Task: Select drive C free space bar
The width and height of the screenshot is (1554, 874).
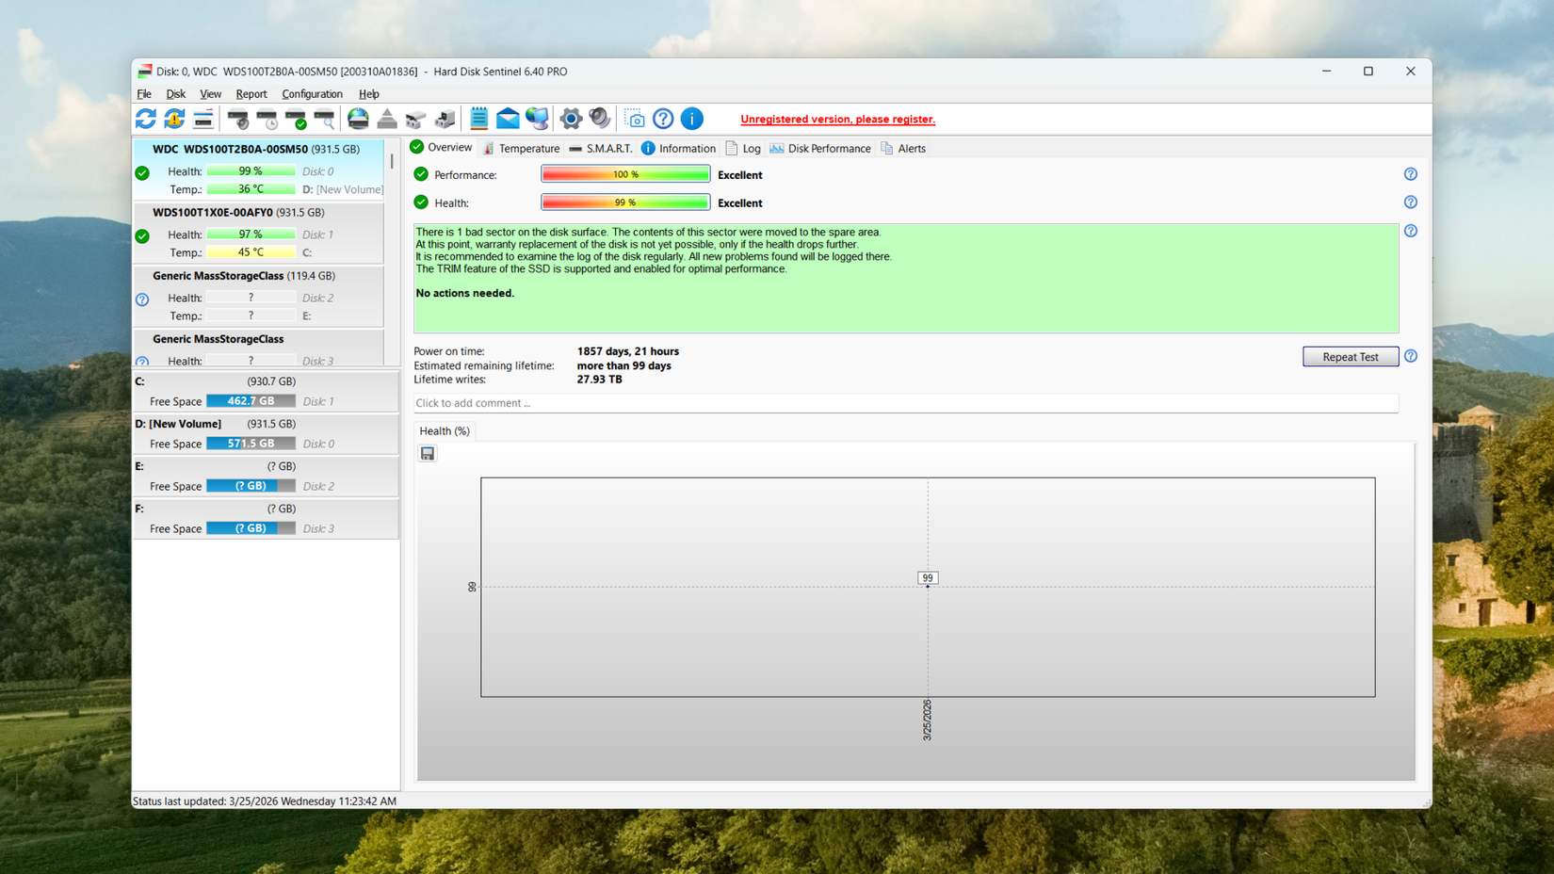Action: point(251,400)
